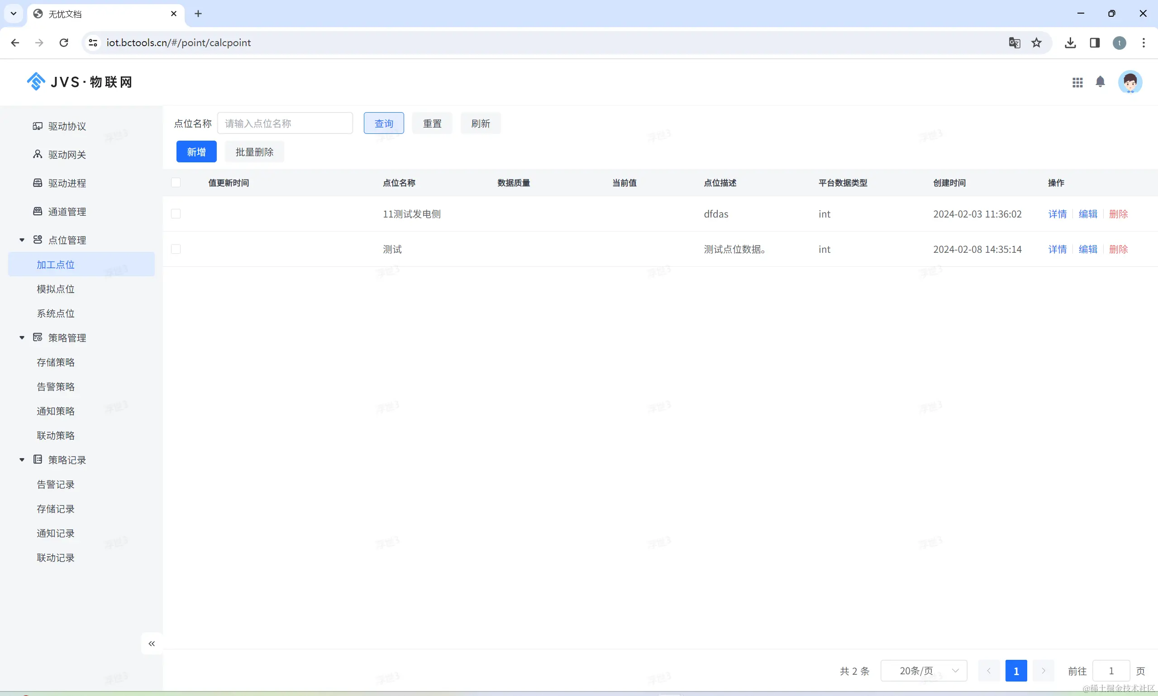
Task: Bookmark this page with star icon
Action: tap(1036, 43)
